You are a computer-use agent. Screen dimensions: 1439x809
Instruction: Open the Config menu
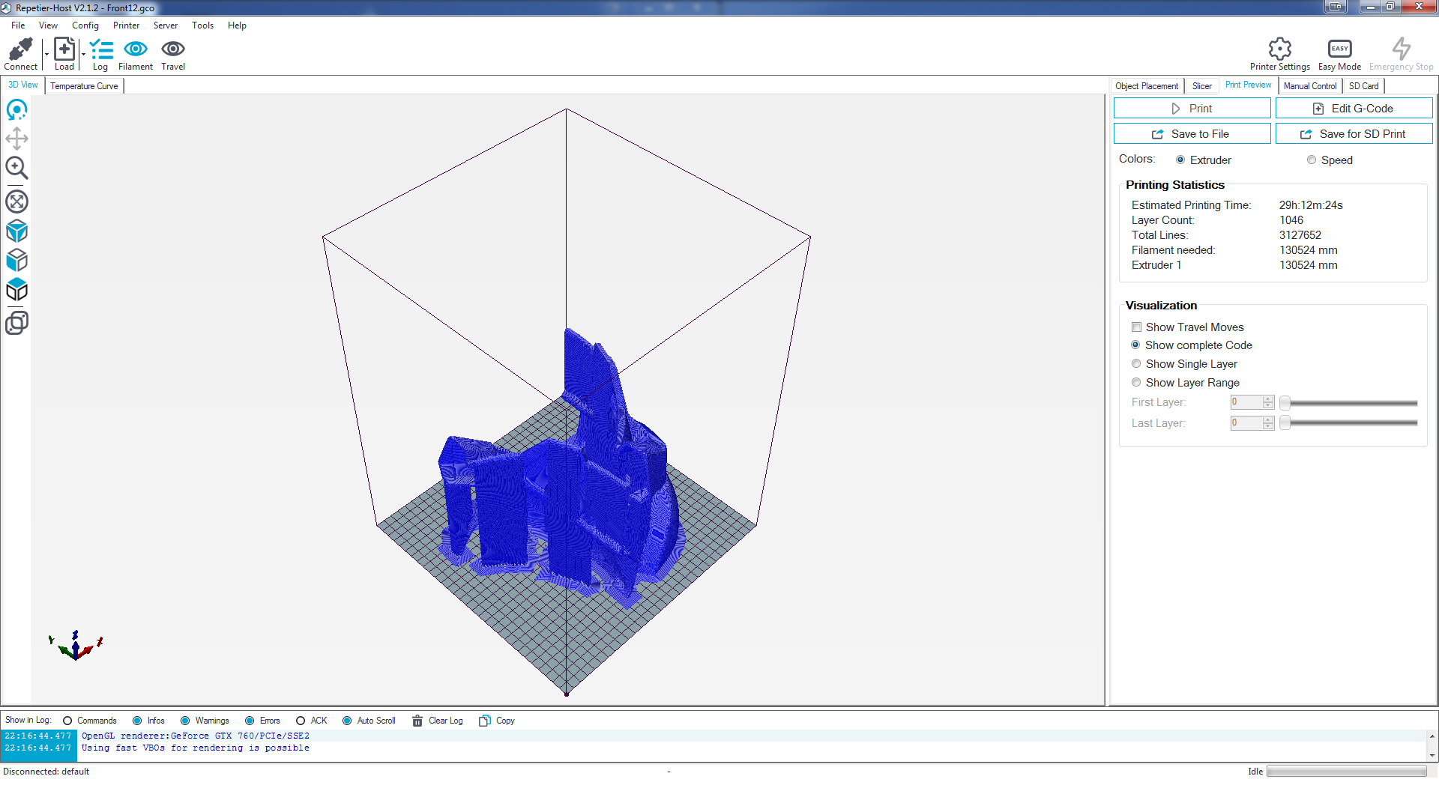coord(85,25)
